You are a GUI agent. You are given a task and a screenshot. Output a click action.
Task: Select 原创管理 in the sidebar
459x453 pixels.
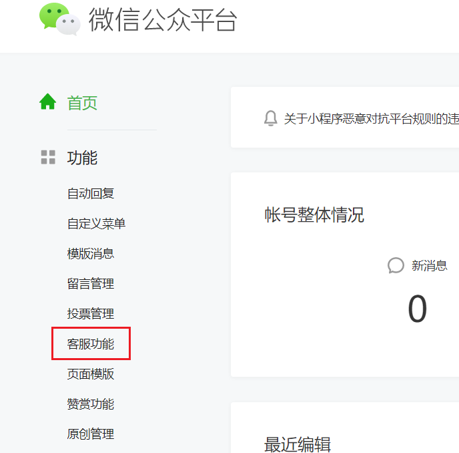click(91, 434)
